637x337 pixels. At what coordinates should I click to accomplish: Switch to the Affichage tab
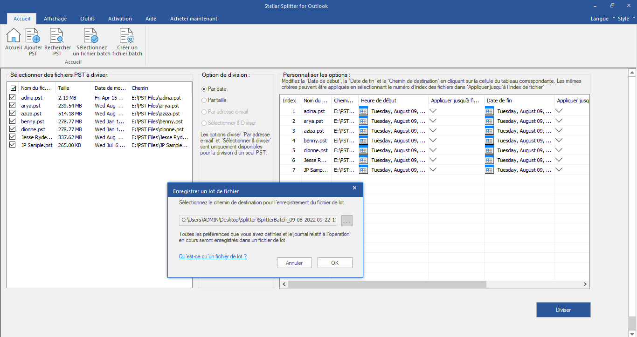55,19
